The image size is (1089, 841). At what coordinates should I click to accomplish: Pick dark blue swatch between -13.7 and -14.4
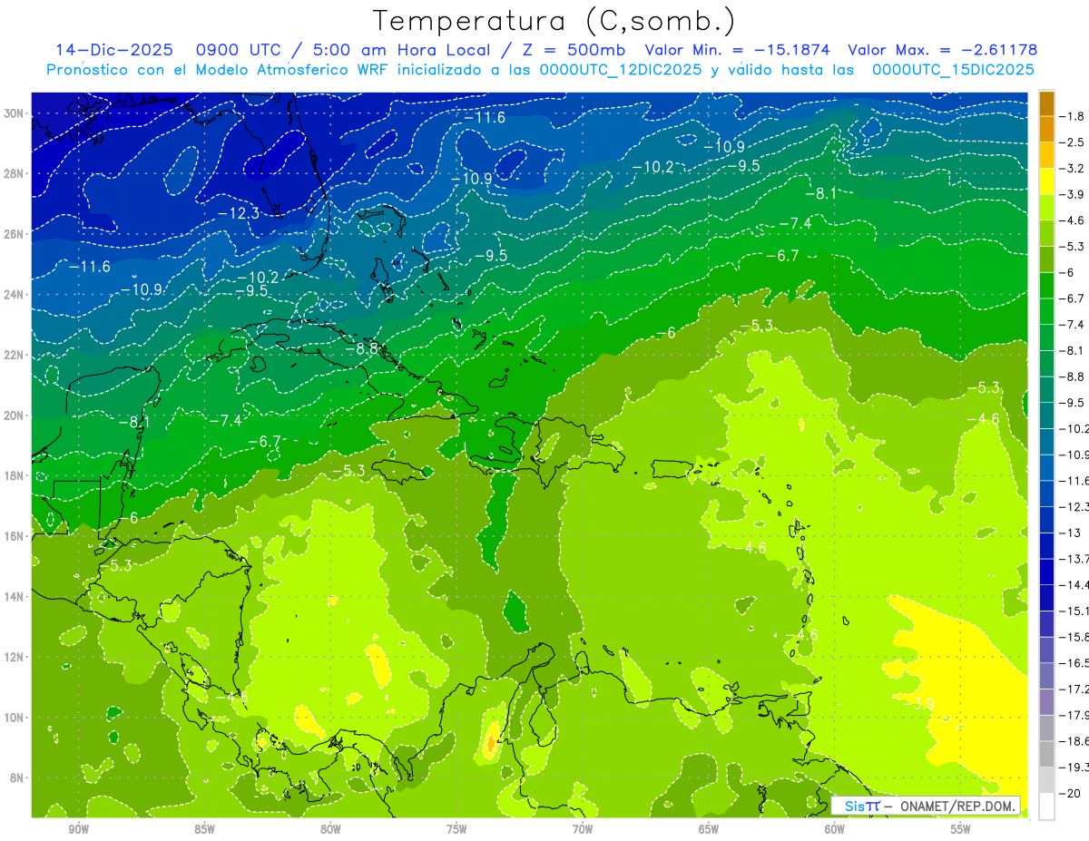(x=1046, y=572)
